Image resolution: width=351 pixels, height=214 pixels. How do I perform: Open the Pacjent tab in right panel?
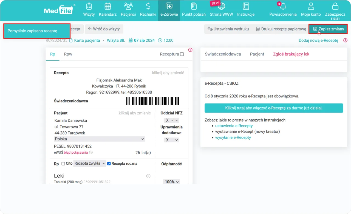(x=257, y=54)
